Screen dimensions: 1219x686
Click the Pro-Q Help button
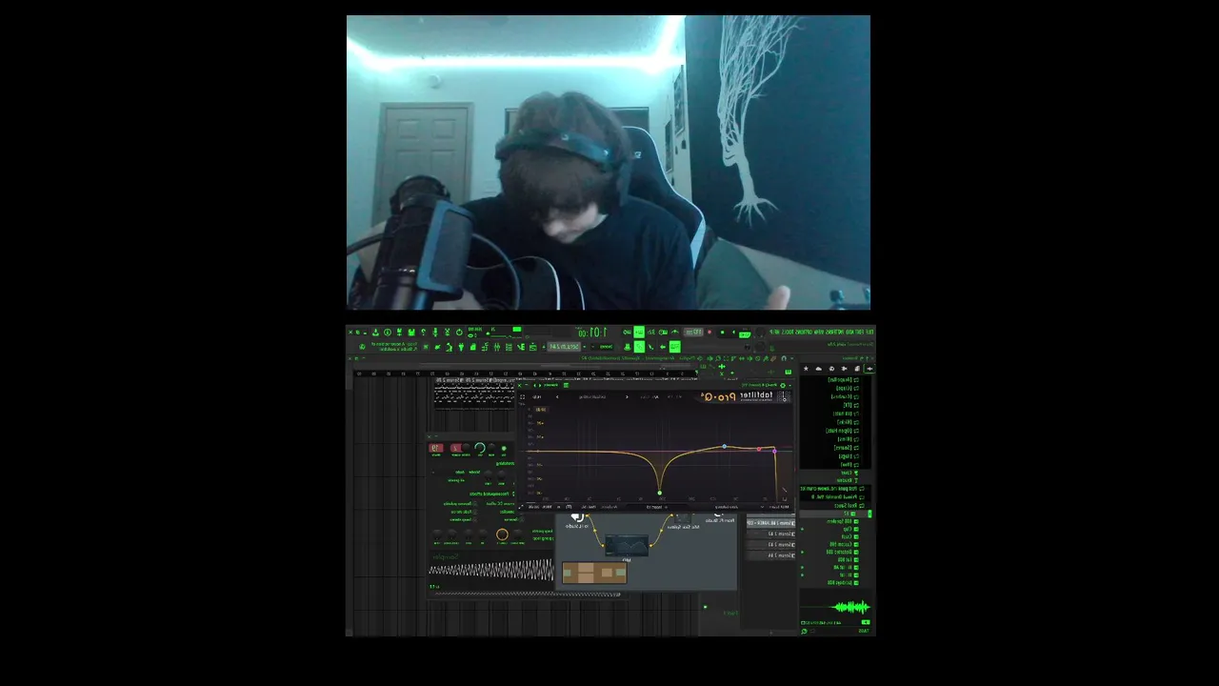536,396
